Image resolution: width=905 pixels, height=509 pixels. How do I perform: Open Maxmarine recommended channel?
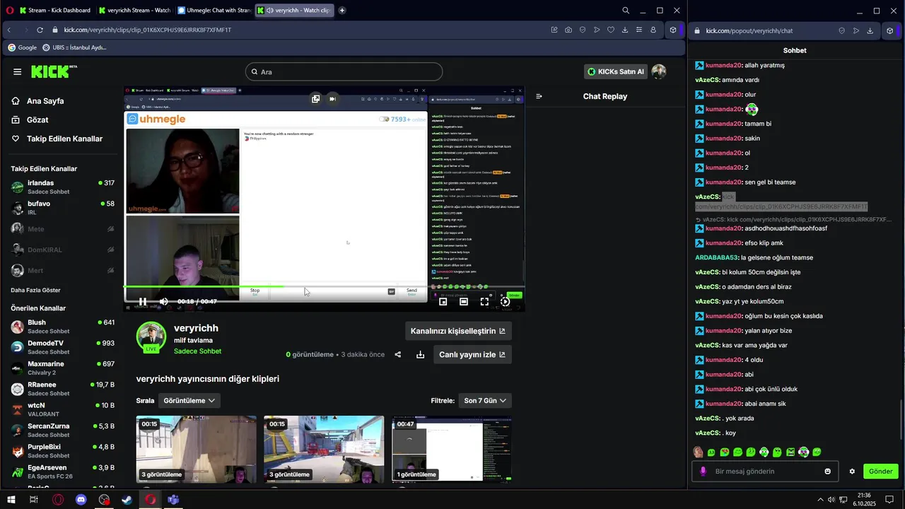click(x=62, y=368)
